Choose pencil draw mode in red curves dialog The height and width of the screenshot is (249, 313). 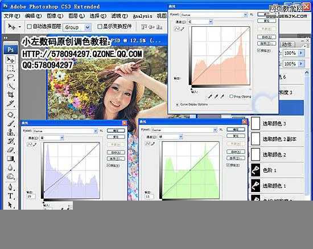pyautogui.click(x=182, y=29)
